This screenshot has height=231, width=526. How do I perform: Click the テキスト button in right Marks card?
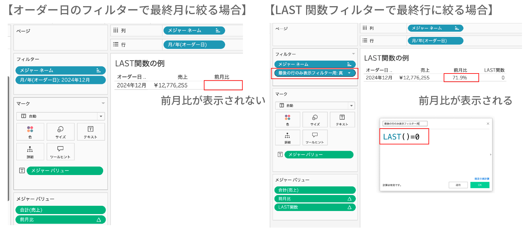[342, 120]
